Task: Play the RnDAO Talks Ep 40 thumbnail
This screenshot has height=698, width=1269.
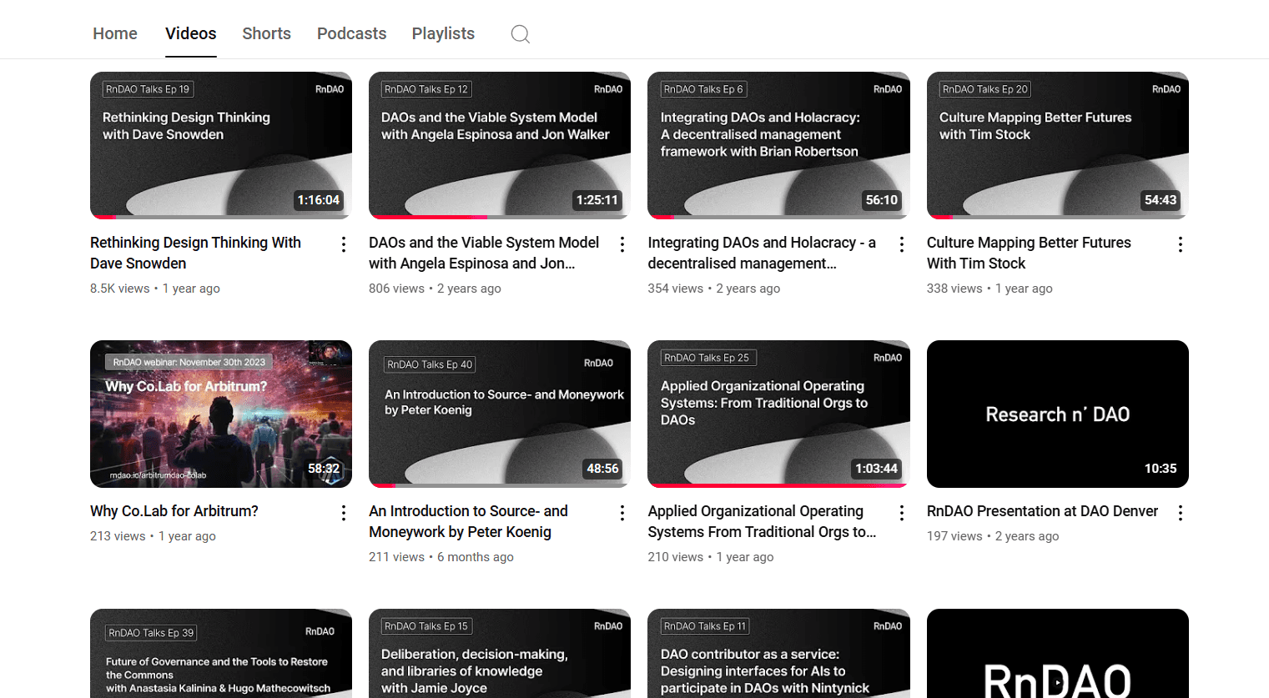Action: pyautogui.click(x=500, y=414)
